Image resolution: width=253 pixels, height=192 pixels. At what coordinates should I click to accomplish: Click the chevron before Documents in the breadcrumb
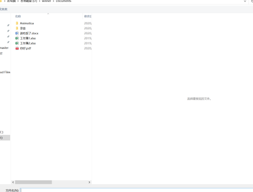(x=54, y=1)
